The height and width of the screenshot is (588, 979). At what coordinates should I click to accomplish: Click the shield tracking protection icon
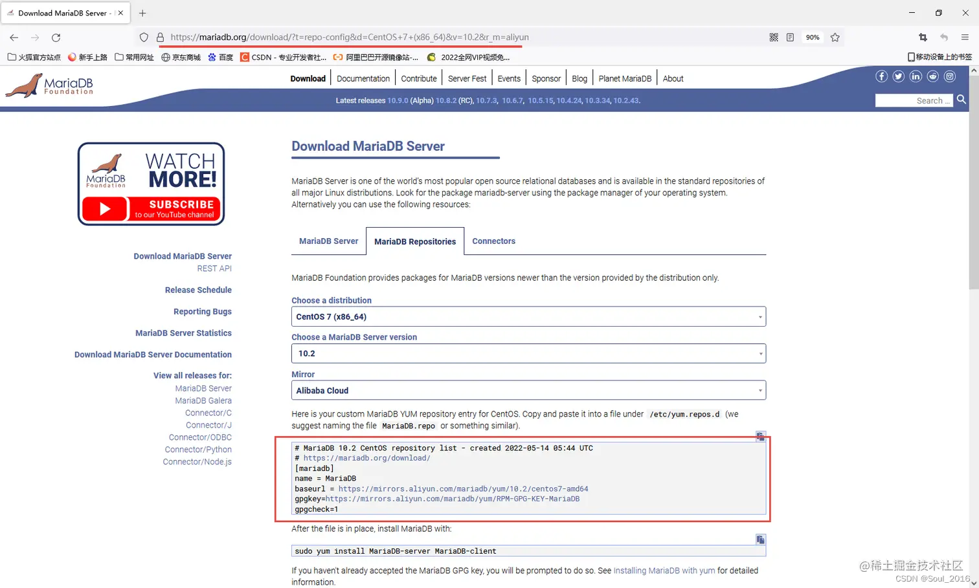[144, 38]
